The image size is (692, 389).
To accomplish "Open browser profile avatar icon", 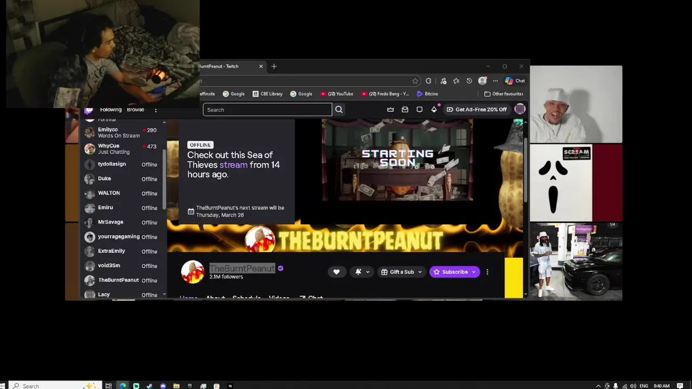I will coord(482,81).
